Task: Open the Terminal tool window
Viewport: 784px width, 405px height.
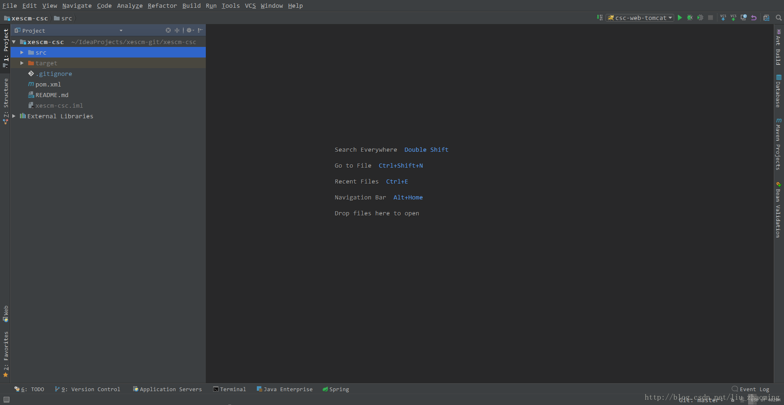Action: click(x=229, y=389)
